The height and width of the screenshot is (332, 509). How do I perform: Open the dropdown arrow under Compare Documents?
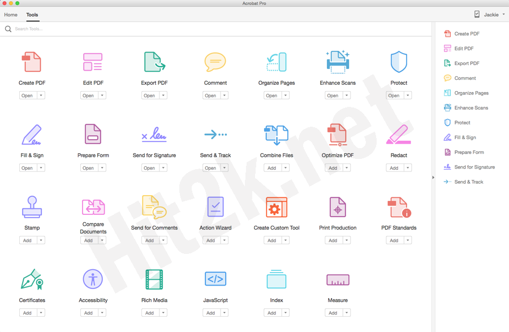coord(102,240)
